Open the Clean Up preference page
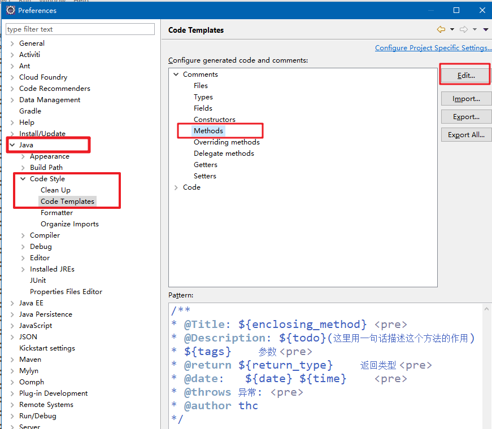Image resolution: width=492 pixels, height=429 pixels. (55, 190)
